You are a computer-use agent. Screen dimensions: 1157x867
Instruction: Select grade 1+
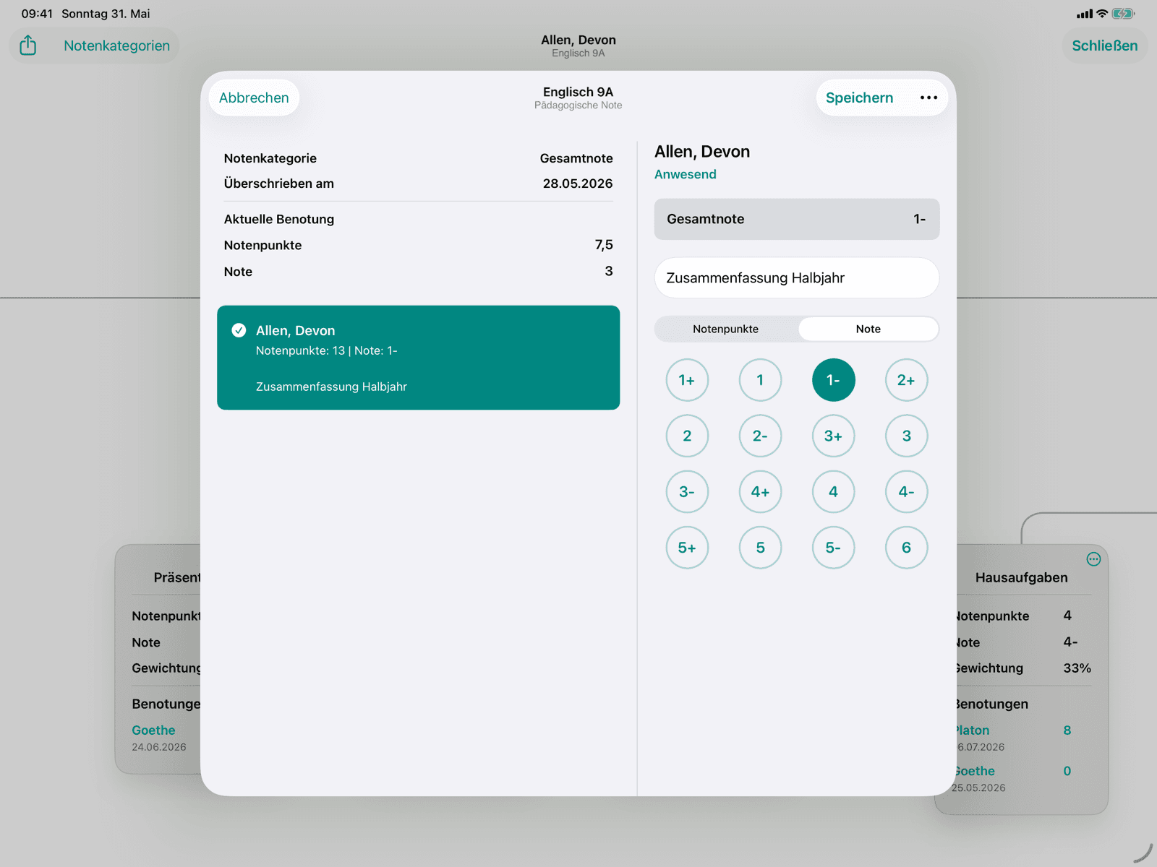pos(687,380)
